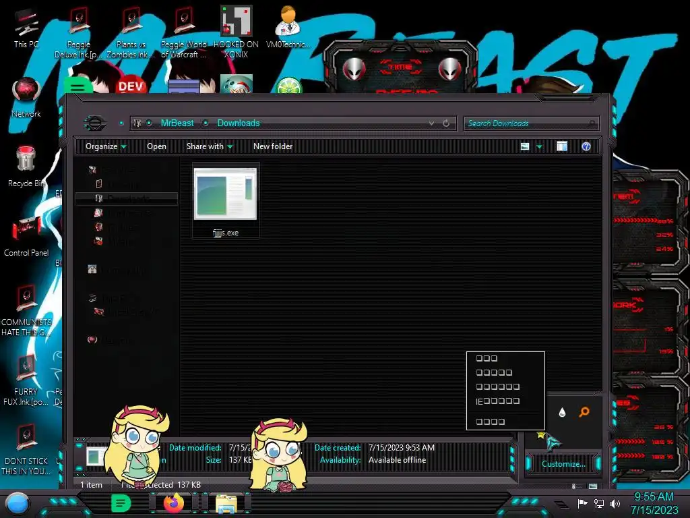Open Explorer help question mark
Image resolution: width=690 pixels, height=518 pixels.
click(586, 146)
